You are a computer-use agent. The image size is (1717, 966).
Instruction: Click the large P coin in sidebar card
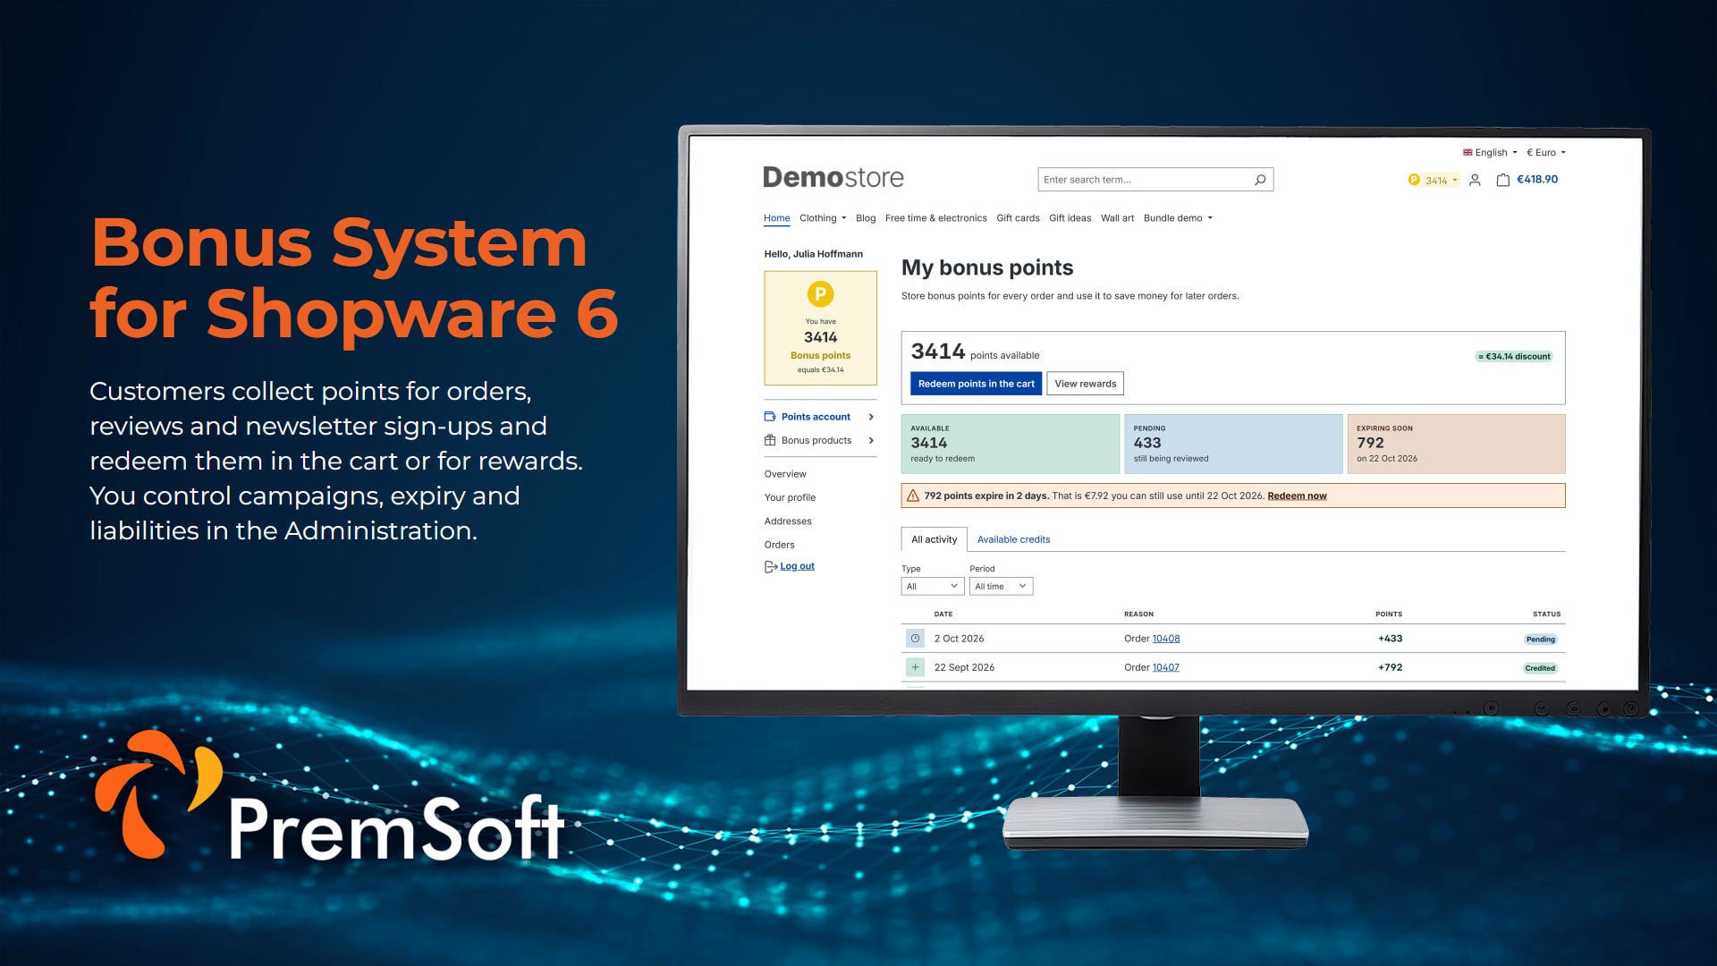(x=820, y=293)
